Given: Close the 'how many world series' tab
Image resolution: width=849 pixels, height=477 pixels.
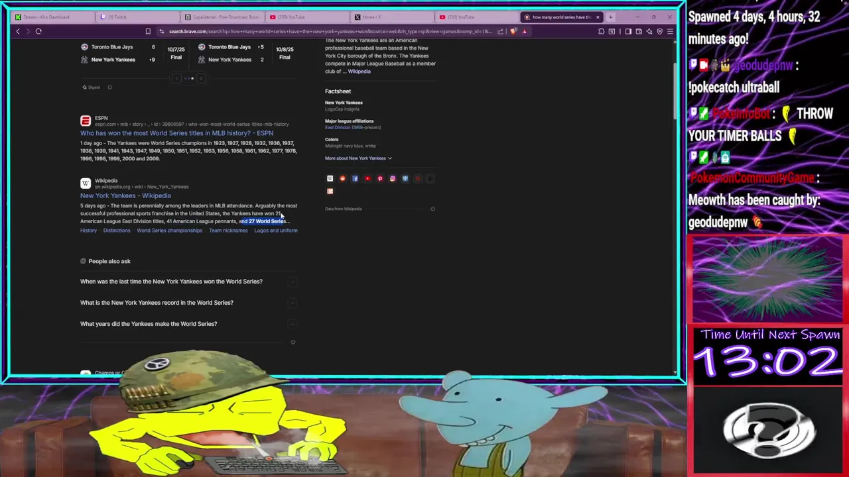Looking at the screenshot, I should coord(598,17).
